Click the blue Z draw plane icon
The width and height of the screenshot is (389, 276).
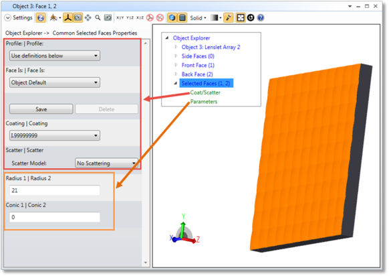(x=41, y=18)
